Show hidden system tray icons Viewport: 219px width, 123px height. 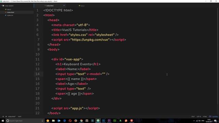point(194,121)
